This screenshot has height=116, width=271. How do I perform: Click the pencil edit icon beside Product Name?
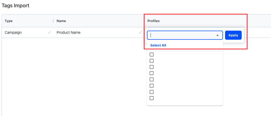pyautogui.click(x=140, y=32)
